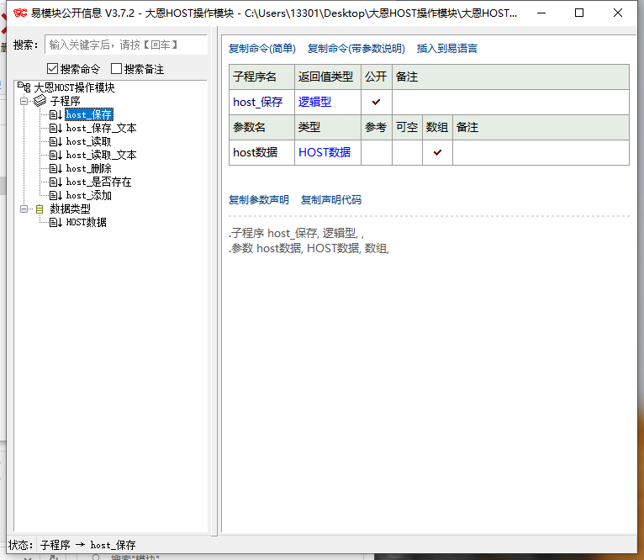The height and width of the screenshot is (560, 644).
Task: Click the icon next to host_添加
Action: [55, 195]
